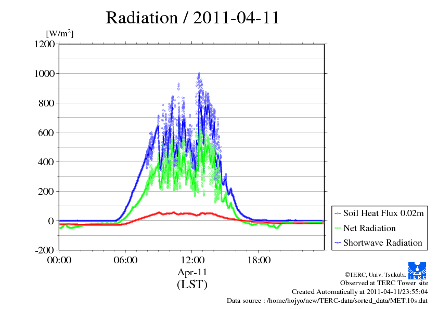Screen dimensions: 438x309
Task: Click the green Net Radiation legend marker
Action: (338, 229)
